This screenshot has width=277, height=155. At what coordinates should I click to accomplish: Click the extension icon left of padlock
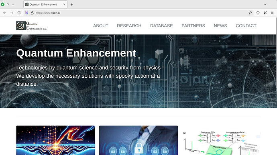coord(26,13)
